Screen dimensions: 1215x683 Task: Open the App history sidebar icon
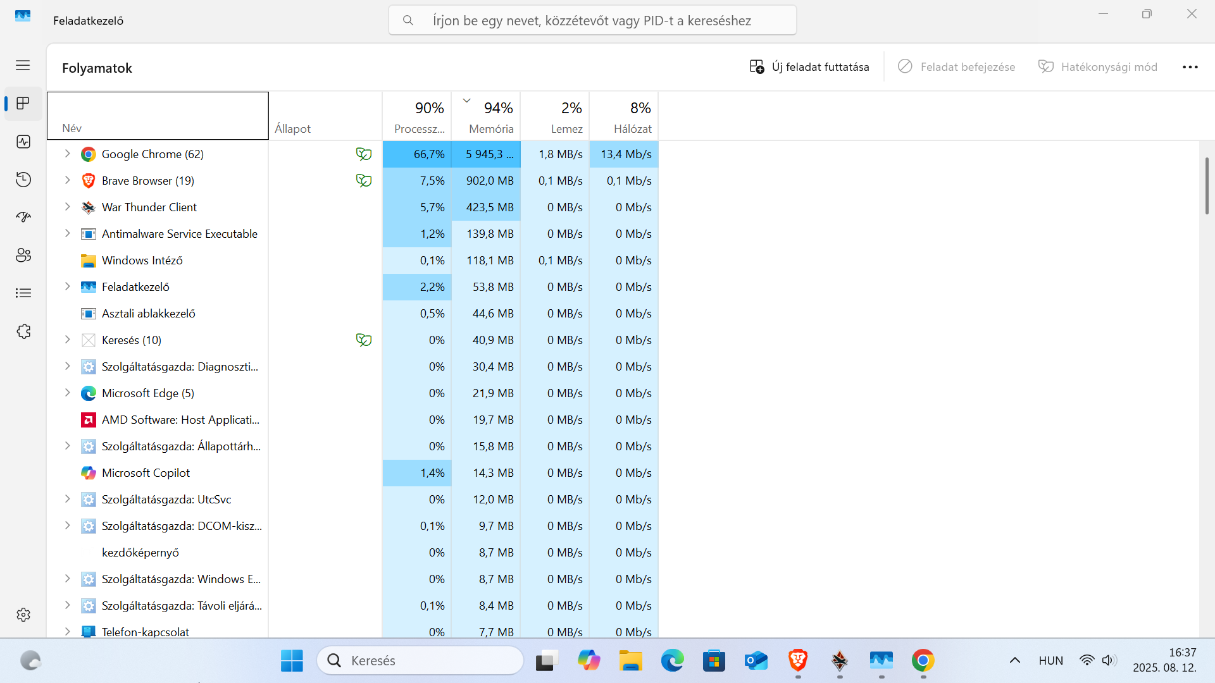[x=23, y=180]
